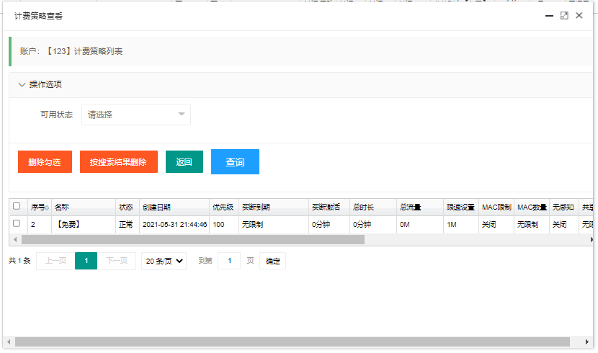This screenshot has height=353, width=598.
Task: Click the 正常 status cell
Action: coord(128,225)
